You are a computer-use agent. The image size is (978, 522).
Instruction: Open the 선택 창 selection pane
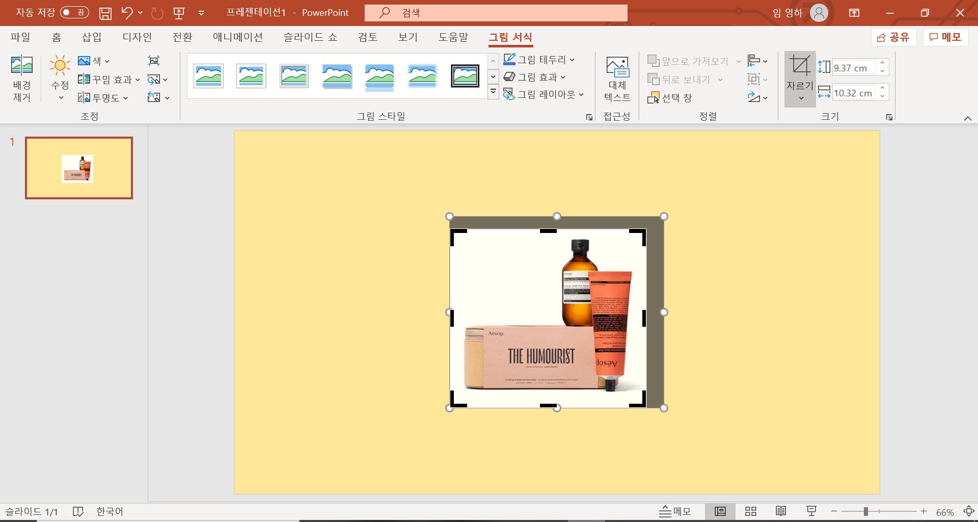(x=669, y=98)
